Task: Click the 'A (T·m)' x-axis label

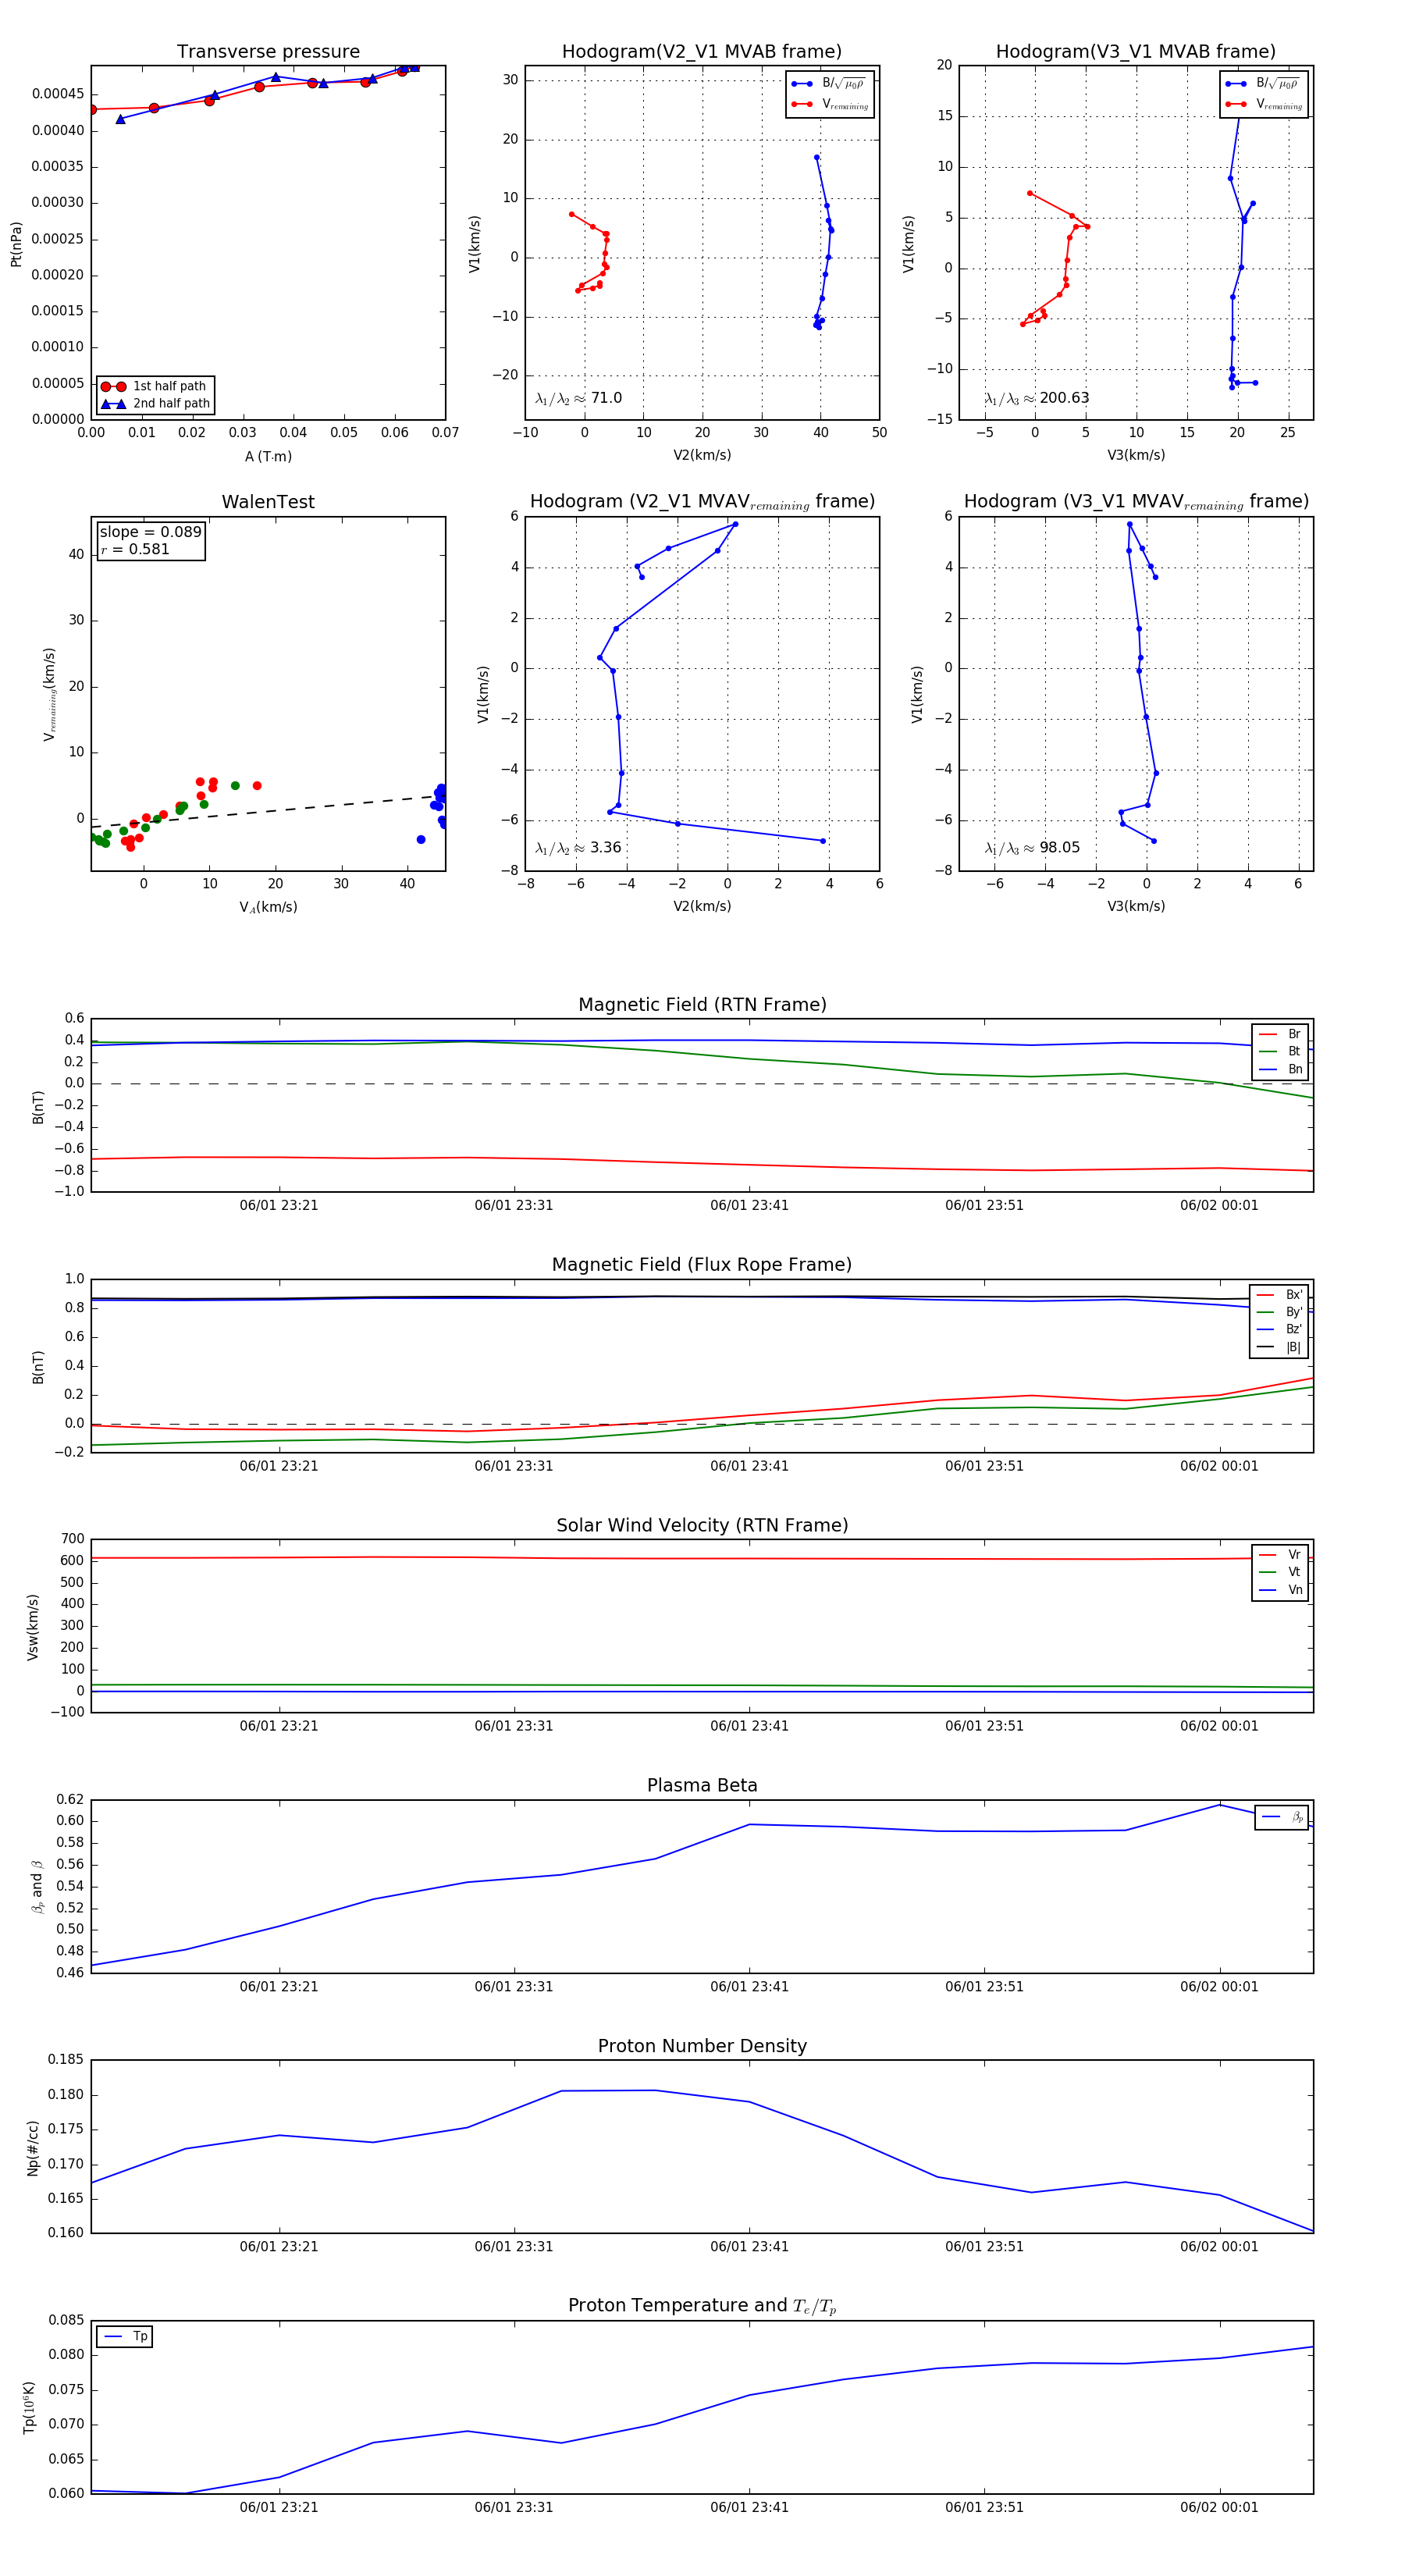Action: click(x=268, y=457)
